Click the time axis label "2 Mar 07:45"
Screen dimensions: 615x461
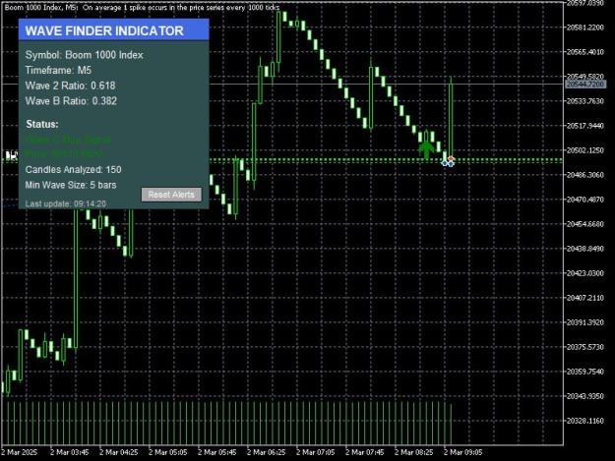point(365,452)
